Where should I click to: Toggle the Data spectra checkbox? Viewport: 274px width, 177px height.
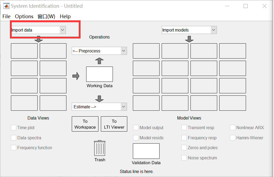pos(14,138)
